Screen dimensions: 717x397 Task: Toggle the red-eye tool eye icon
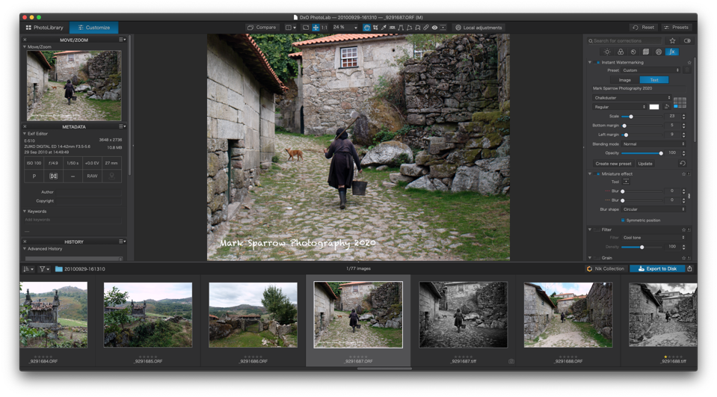(x=434, y=28)
